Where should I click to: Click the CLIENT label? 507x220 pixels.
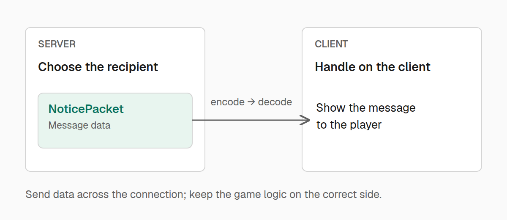point(331,44)
